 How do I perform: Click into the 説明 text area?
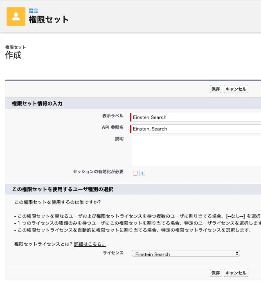(x=196, y=151)
